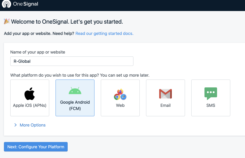Select the Google Android (FCM) platform

click(x=75, y=98)
